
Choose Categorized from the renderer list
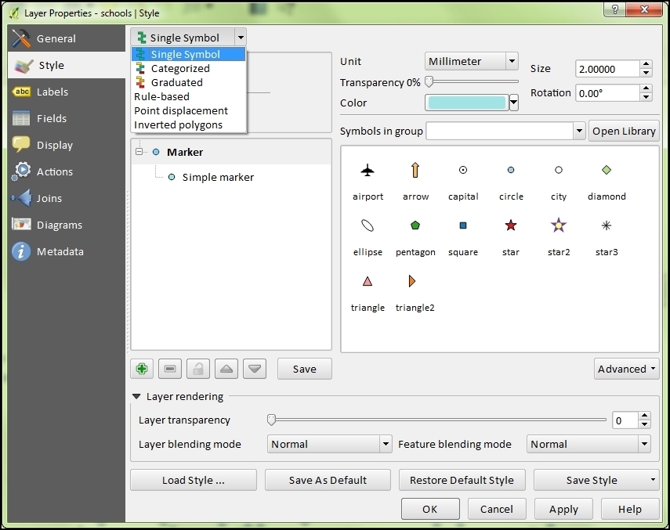(182, 68)
